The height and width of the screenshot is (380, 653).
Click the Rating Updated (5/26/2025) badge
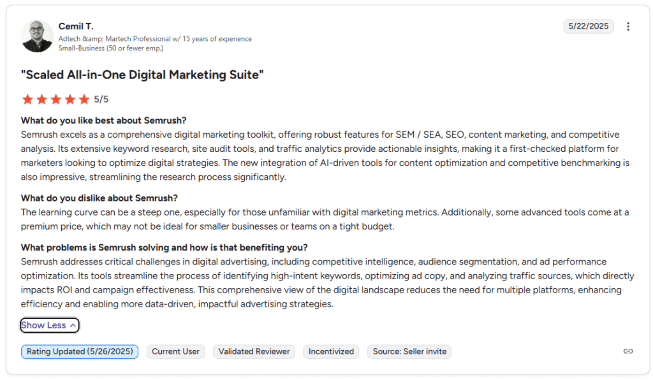[80, 351]
